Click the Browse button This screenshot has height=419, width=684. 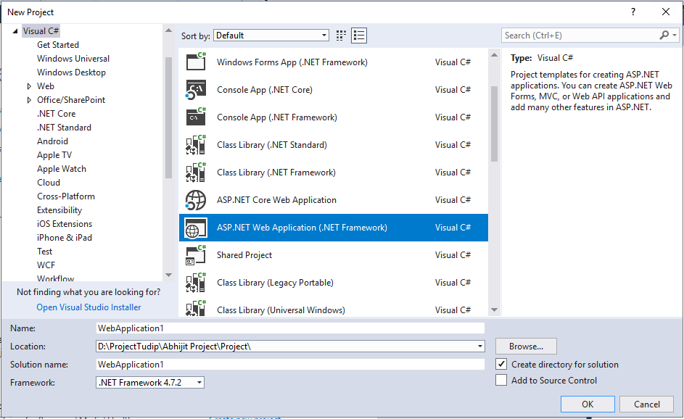[x=525, y=347]
